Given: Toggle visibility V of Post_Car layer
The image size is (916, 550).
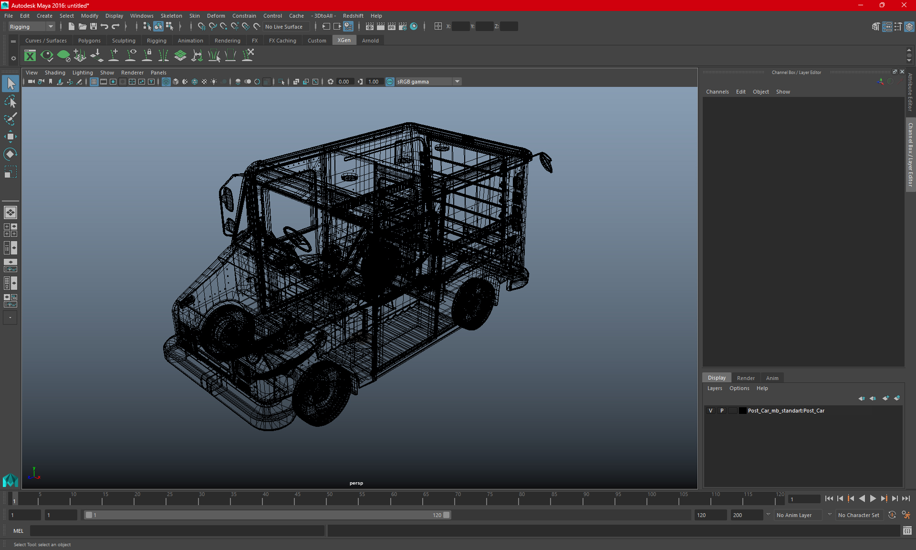Looking at the screenshot, I should [710, 411].
